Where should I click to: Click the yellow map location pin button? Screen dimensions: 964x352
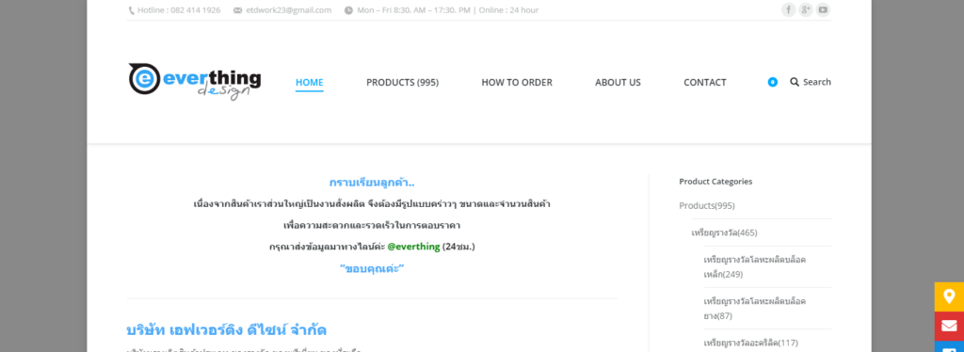949,296
